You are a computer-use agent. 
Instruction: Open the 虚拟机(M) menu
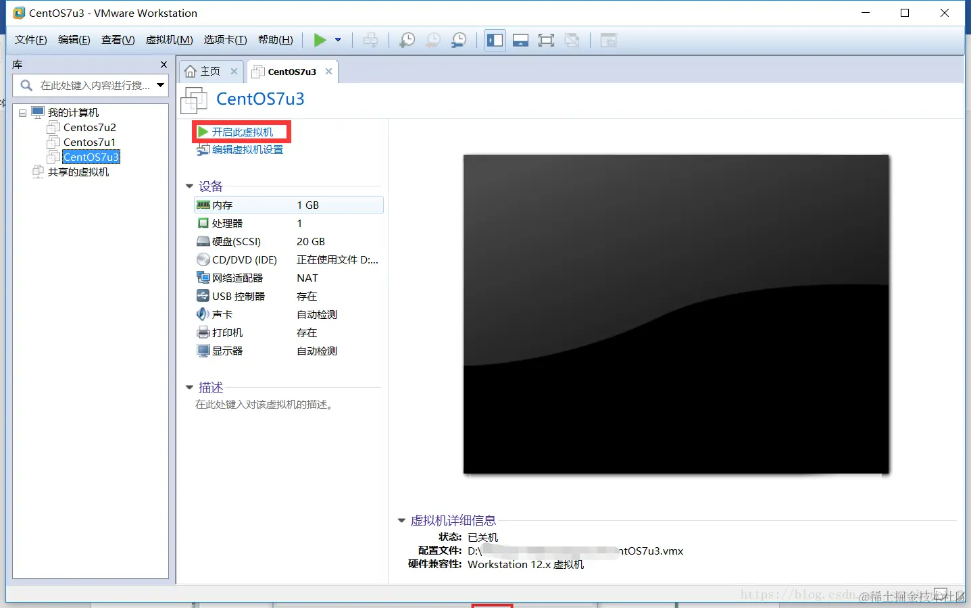tap(168, 39)
